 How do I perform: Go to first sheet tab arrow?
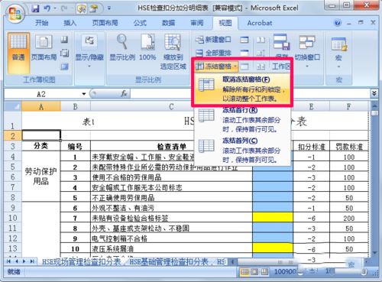[x=8, y=261]
